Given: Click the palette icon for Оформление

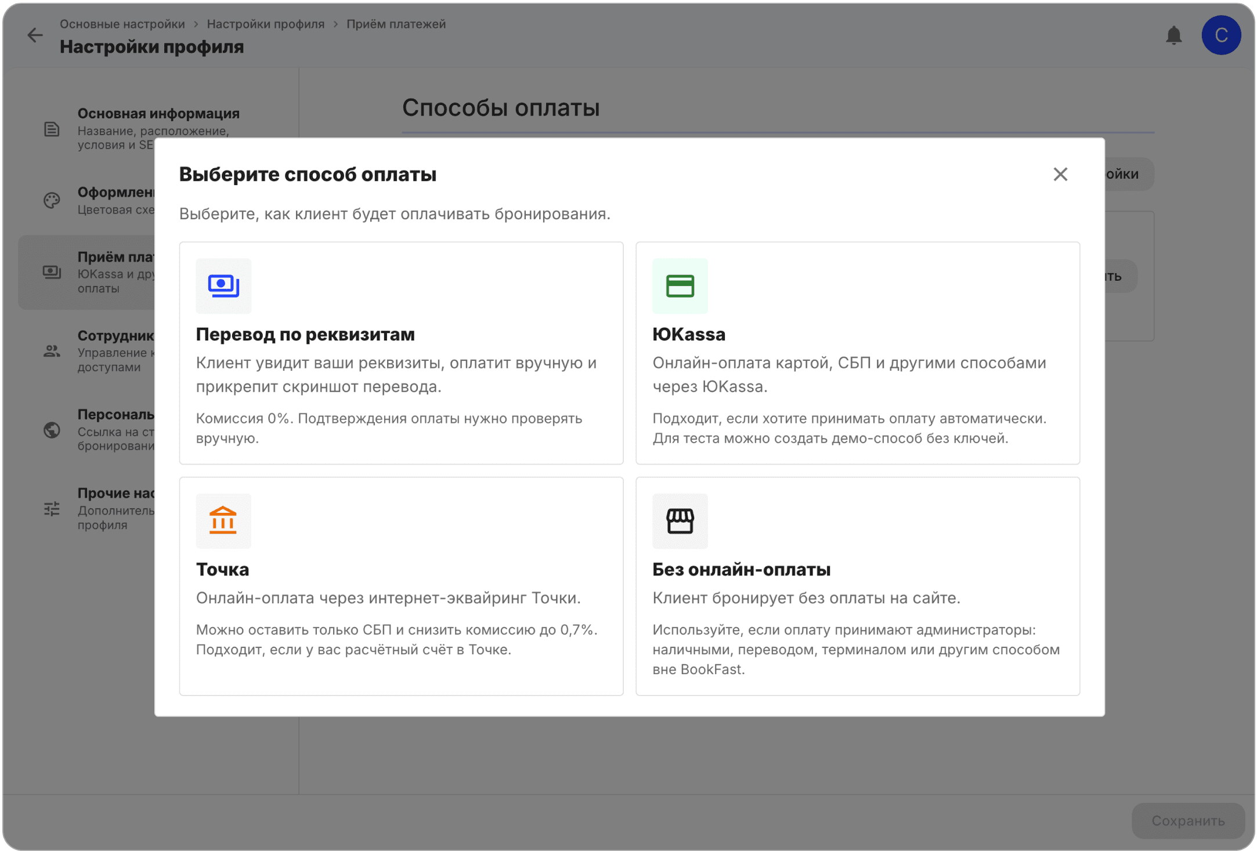Looking at the screenshot, I should (x=52, y=200).
